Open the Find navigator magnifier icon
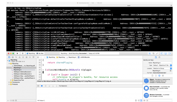The width and height of the screenshot is (177, 102). point(16,57)
